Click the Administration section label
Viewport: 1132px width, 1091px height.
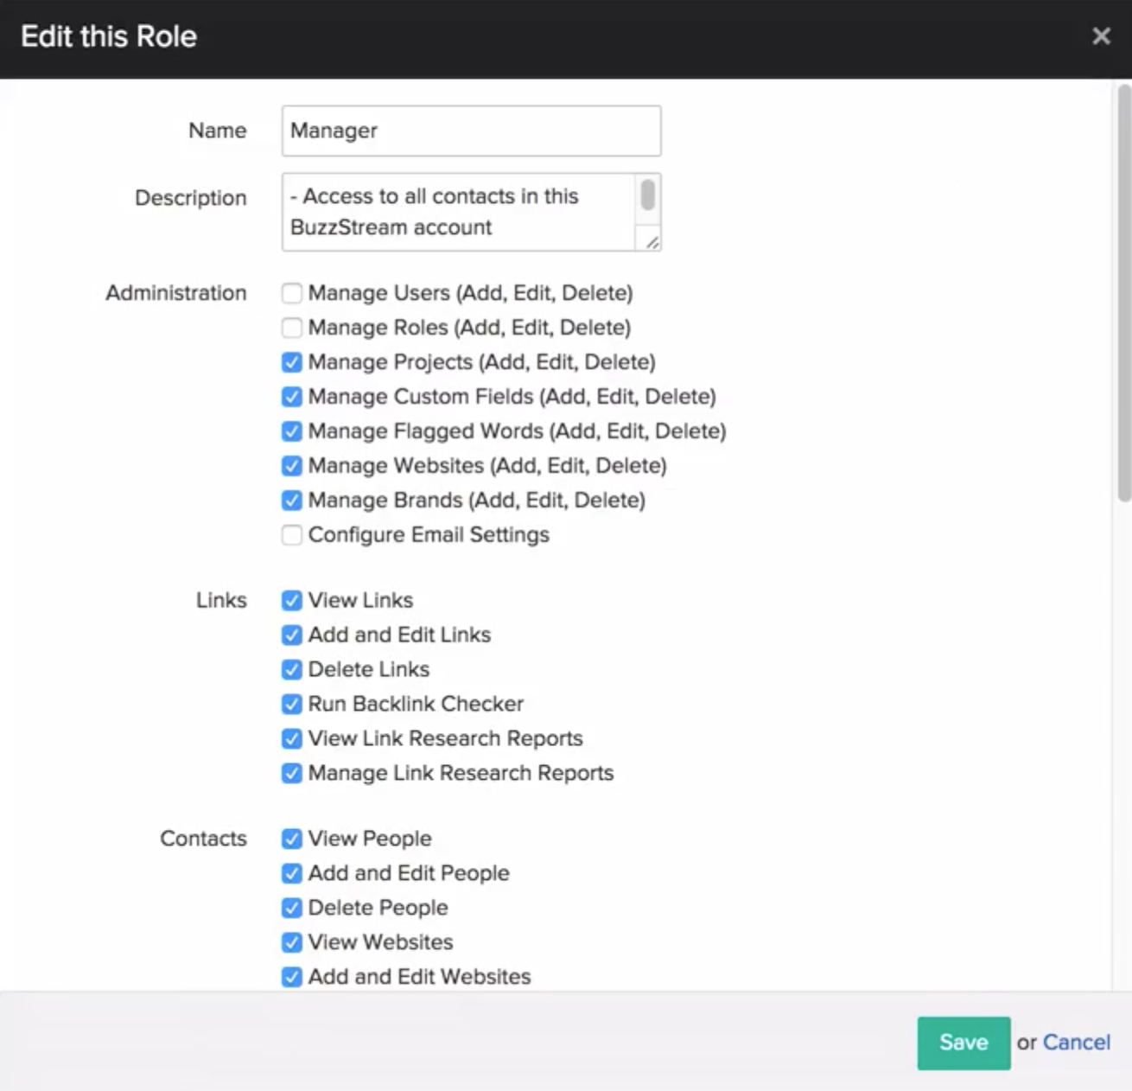[176, 293]
